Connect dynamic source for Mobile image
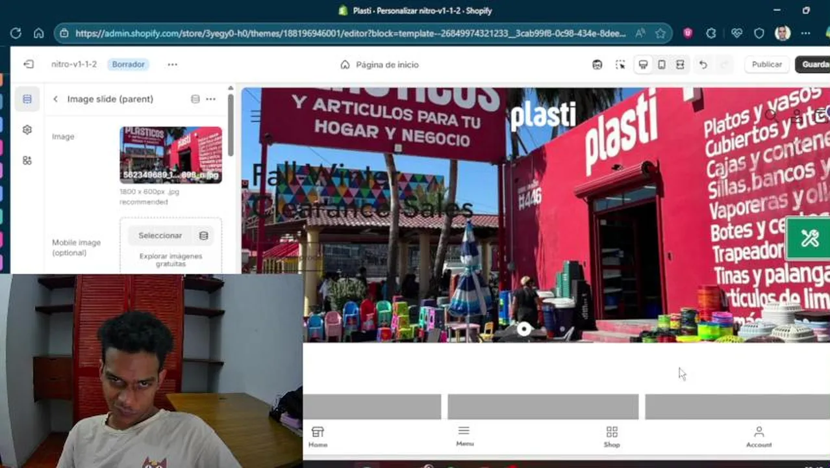 (x=203, y=235)
